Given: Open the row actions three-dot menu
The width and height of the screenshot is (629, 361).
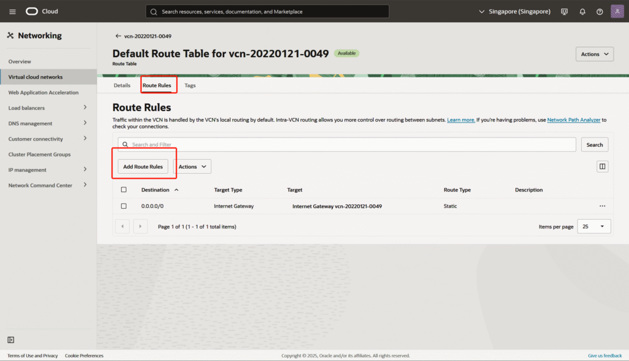Looking at the screenshot, I should tap(602, 206).
